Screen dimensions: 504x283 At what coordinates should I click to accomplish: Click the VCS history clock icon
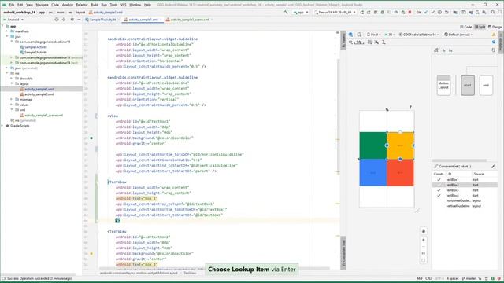[x=439, y=13]
